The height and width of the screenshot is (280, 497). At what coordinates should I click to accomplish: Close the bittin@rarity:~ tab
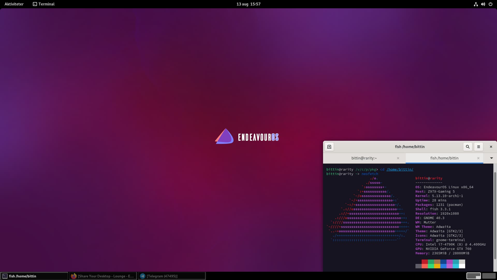point(398,158)
